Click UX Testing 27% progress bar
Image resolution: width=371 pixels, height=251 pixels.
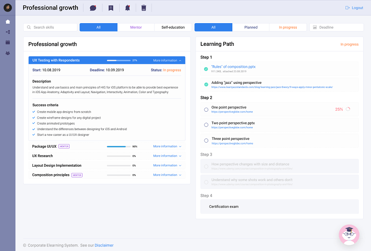click(119, 61)
